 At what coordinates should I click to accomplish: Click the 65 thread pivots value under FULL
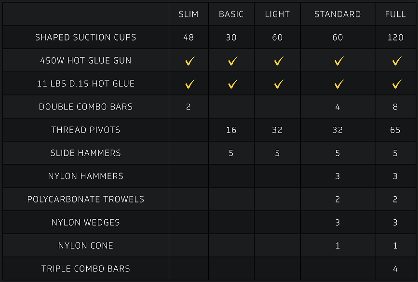click(x=395, y=130)
